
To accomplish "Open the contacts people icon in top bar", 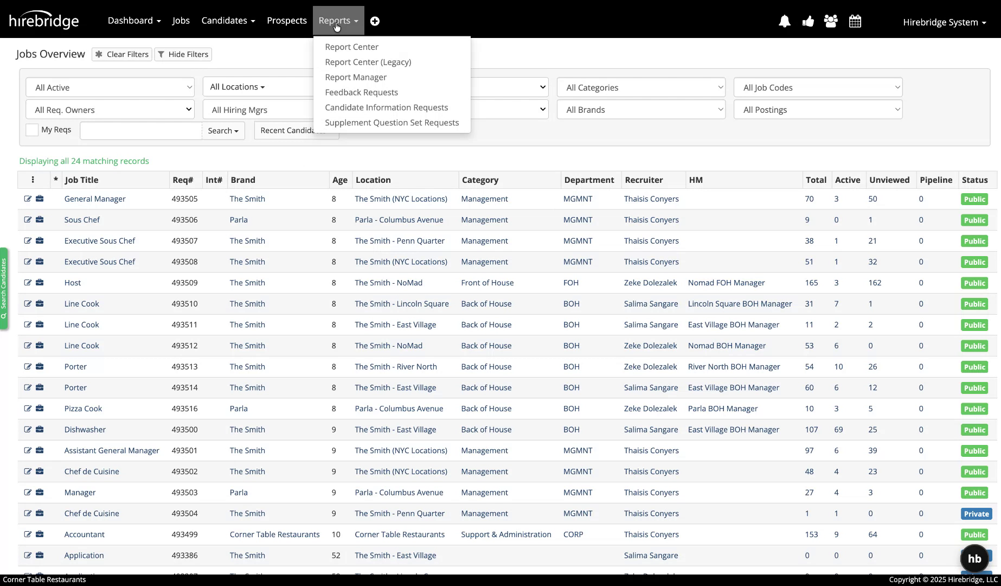I will point(830,21).
